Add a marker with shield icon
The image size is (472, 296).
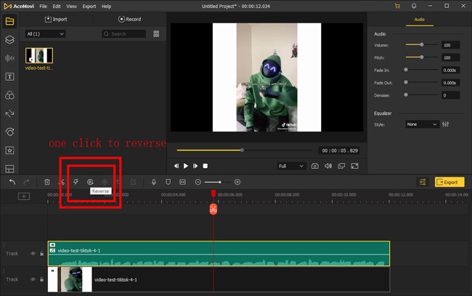(168, 182)
